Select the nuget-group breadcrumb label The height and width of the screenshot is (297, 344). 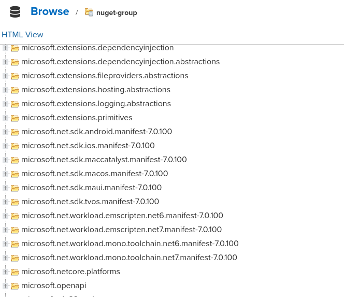117,13
